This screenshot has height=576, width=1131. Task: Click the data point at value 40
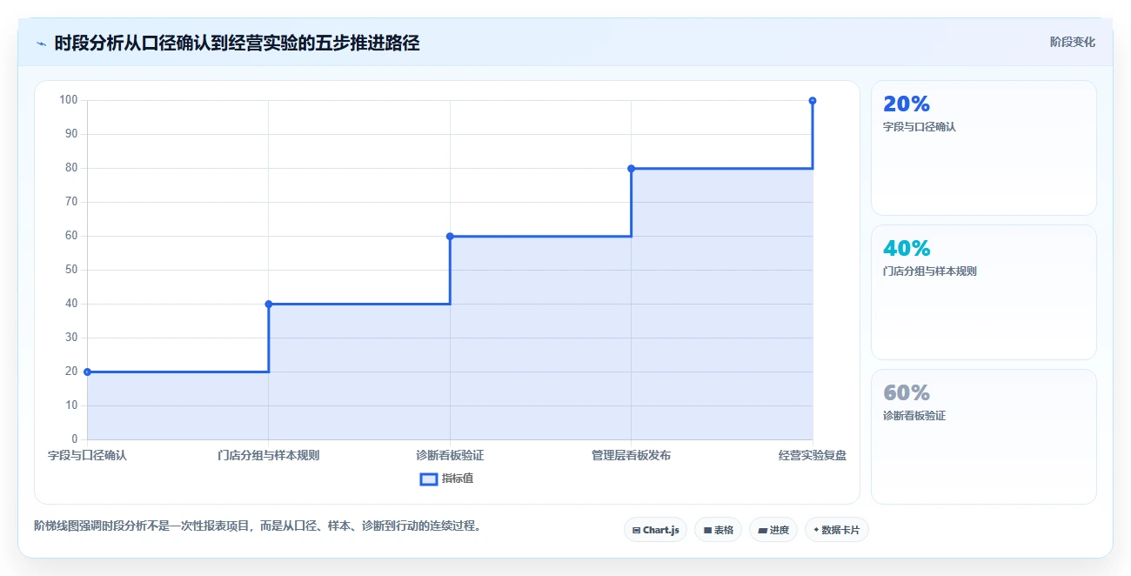(269, 304)
